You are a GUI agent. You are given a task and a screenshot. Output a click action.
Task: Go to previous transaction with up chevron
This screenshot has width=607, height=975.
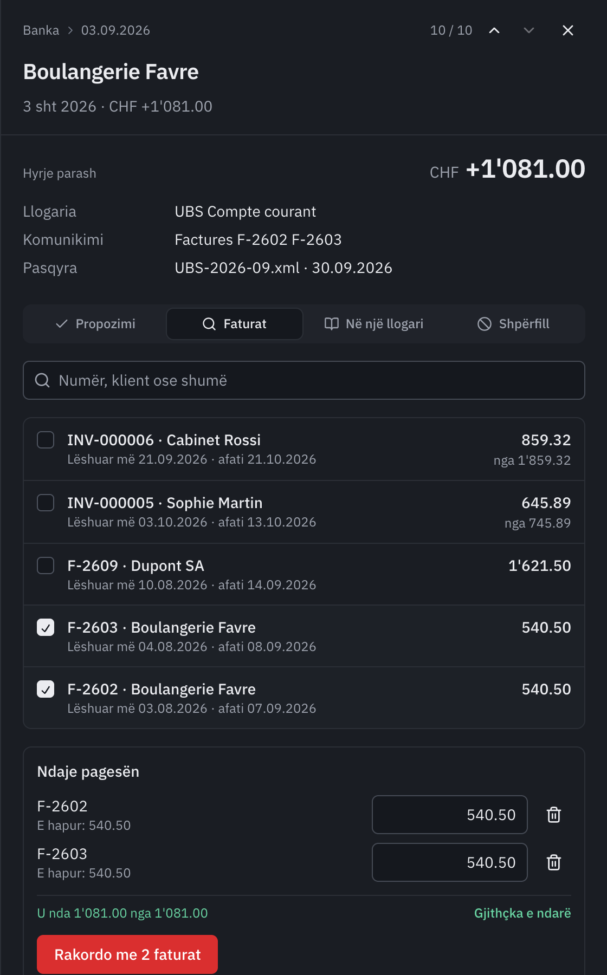pos(494,30)
